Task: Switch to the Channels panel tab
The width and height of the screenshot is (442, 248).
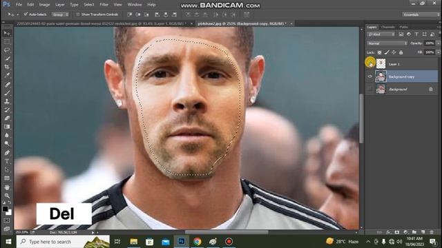Action: tap(388, 27)
